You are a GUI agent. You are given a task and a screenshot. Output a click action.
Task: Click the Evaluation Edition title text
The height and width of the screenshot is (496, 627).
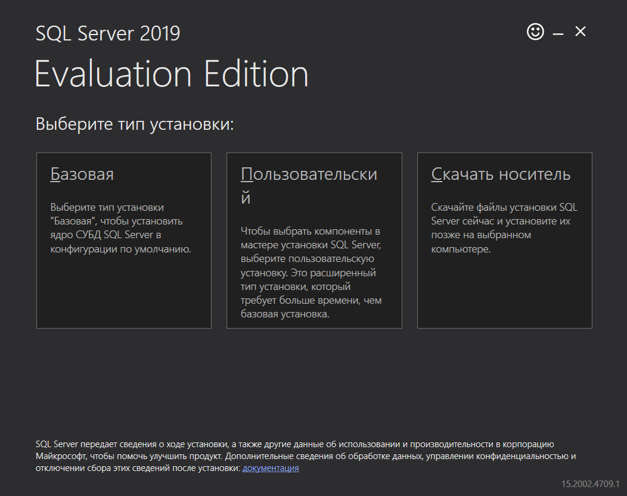click(172, 74)
